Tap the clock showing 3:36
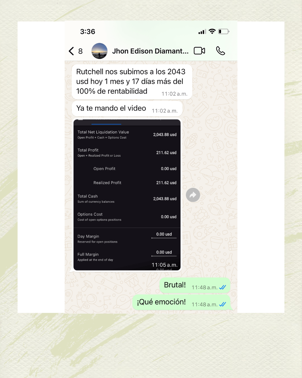This screenshot has height=378, width=302. pos(88,32)
